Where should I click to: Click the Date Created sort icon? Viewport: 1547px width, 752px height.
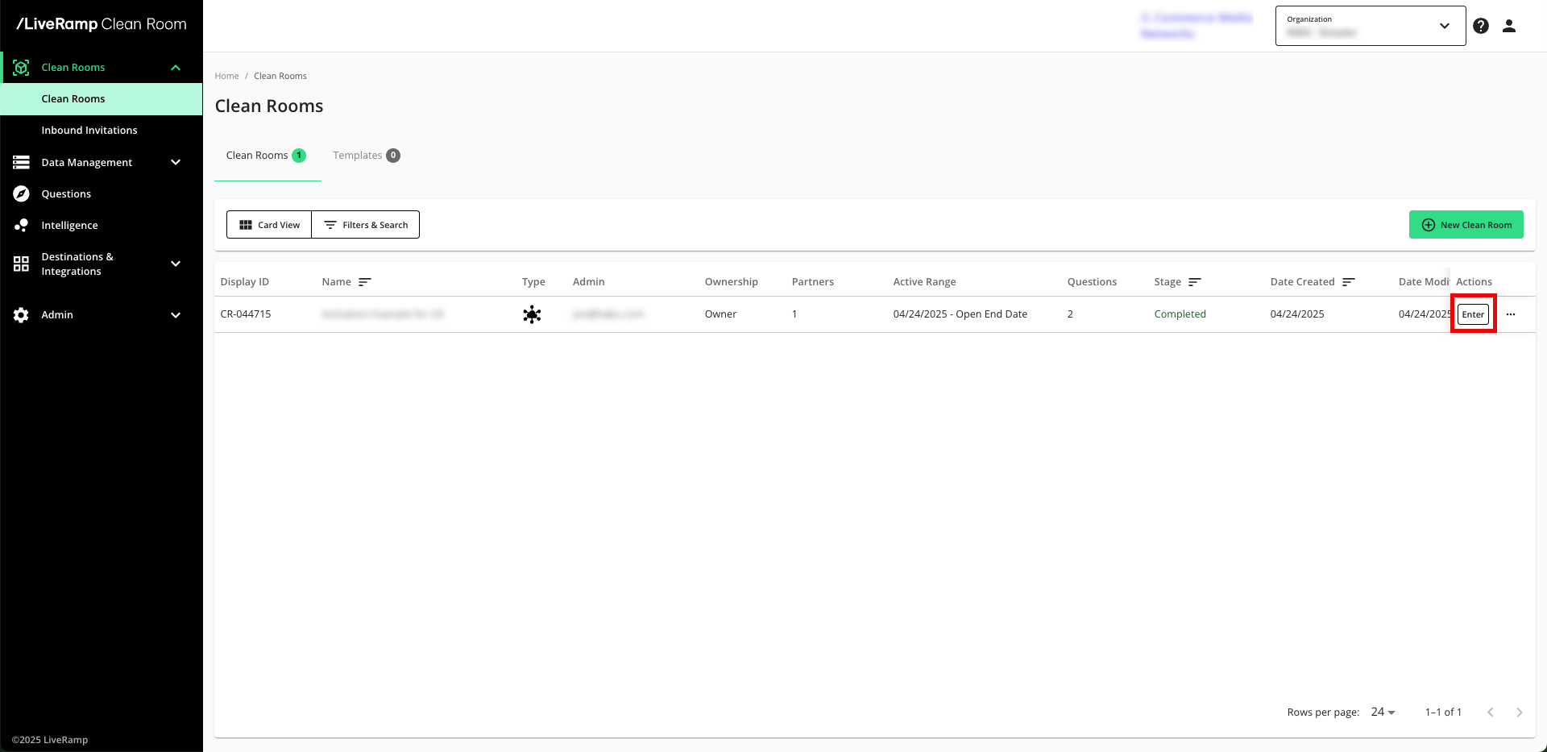coord(1348,282)
